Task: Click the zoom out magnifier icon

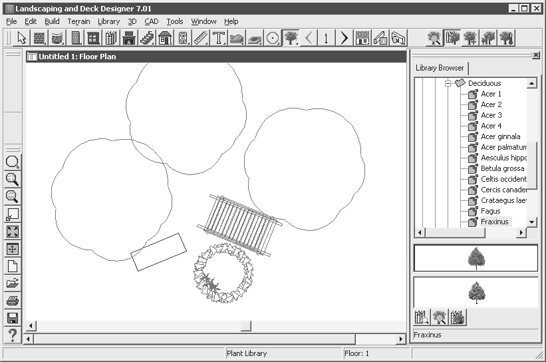Action: pos(12,196)
